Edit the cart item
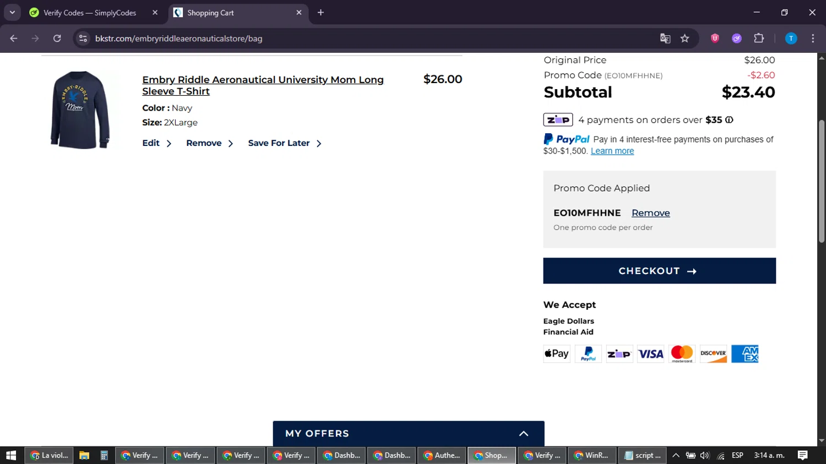The height and width of the screenshot is (464, 826). (157, 143)
